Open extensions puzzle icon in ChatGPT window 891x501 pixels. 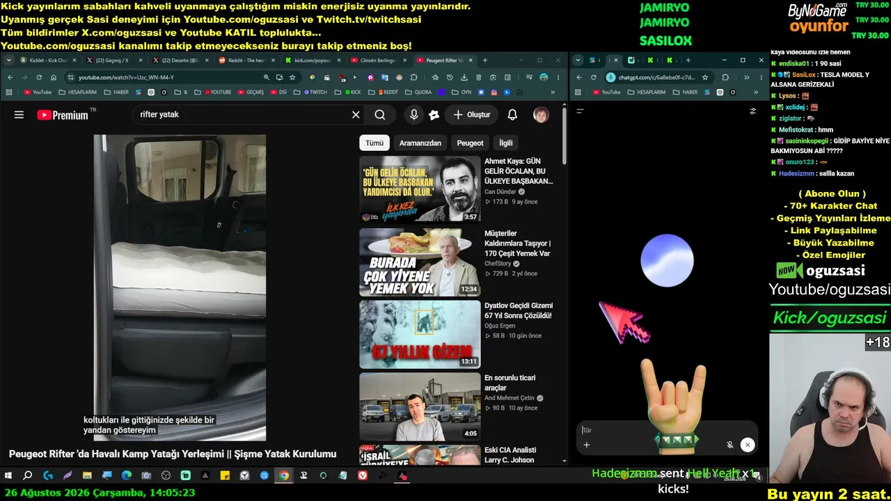(x=725, y=77)
